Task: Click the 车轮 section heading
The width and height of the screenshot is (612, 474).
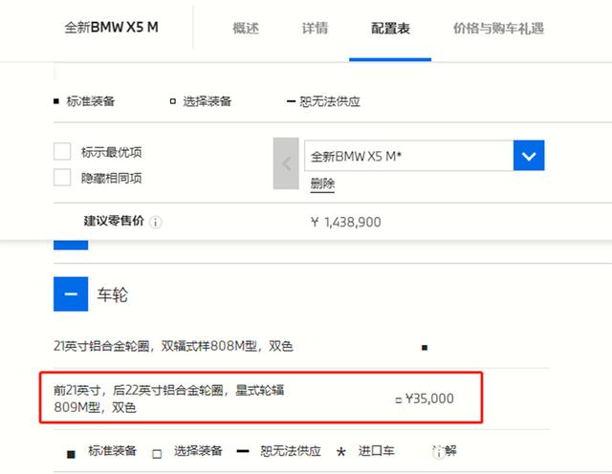Action: 113,294
